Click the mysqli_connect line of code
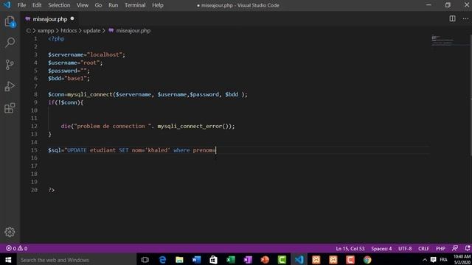The image size is (472, 265). pos(147,94)
